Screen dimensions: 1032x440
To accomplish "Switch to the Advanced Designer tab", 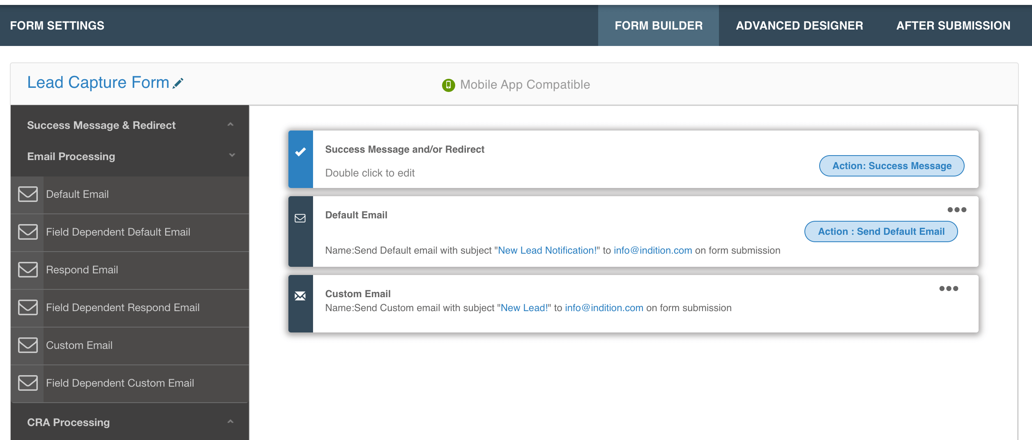I will (x=799, y=25).
